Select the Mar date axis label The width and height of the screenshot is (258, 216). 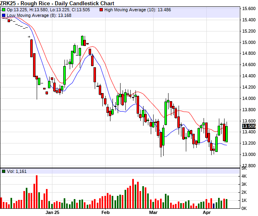click(153, 212)
